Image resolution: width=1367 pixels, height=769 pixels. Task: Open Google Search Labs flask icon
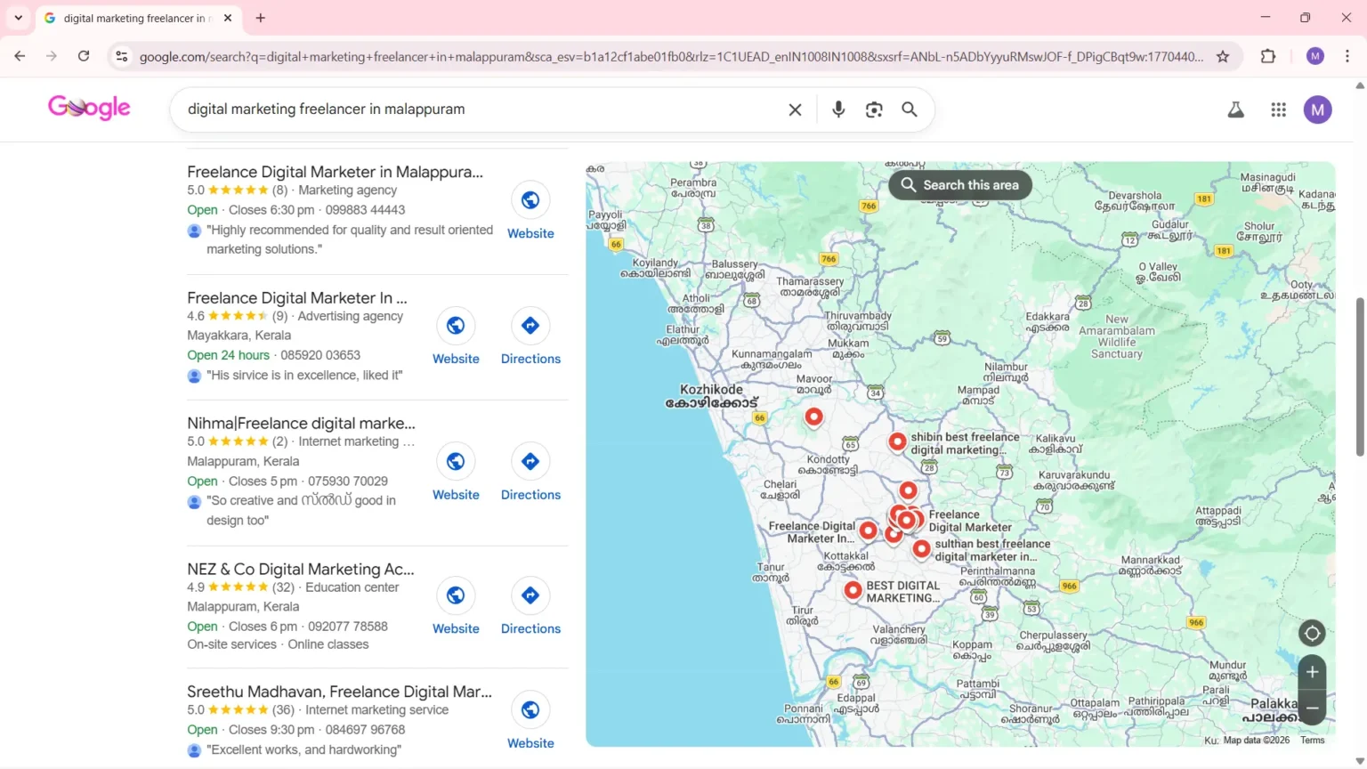coord(1235,109)
